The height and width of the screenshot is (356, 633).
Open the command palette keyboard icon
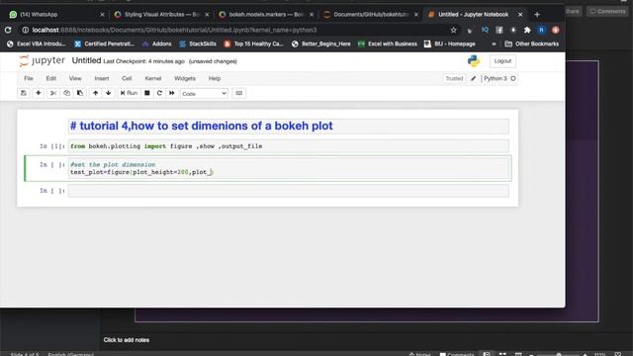tap(239, 93)
